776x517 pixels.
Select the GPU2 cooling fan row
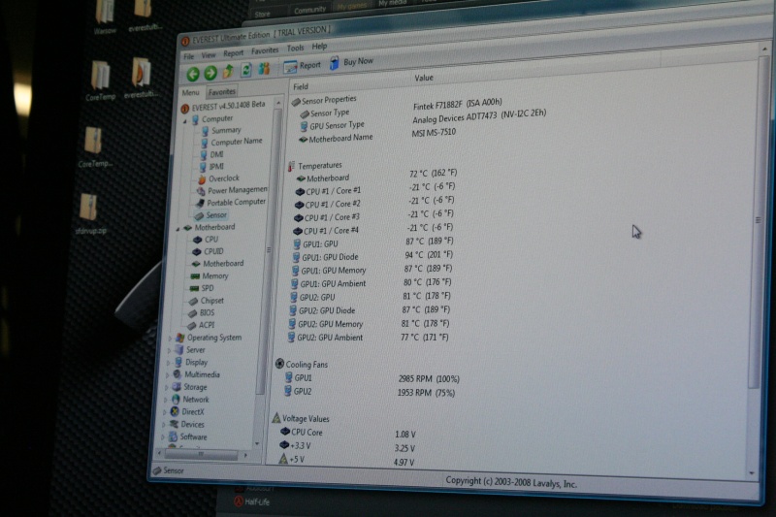[x=370, y=392]
